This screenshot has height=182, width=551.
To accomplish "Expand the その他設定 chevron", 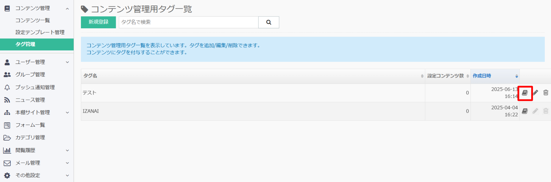I will [x=67, y=175].
